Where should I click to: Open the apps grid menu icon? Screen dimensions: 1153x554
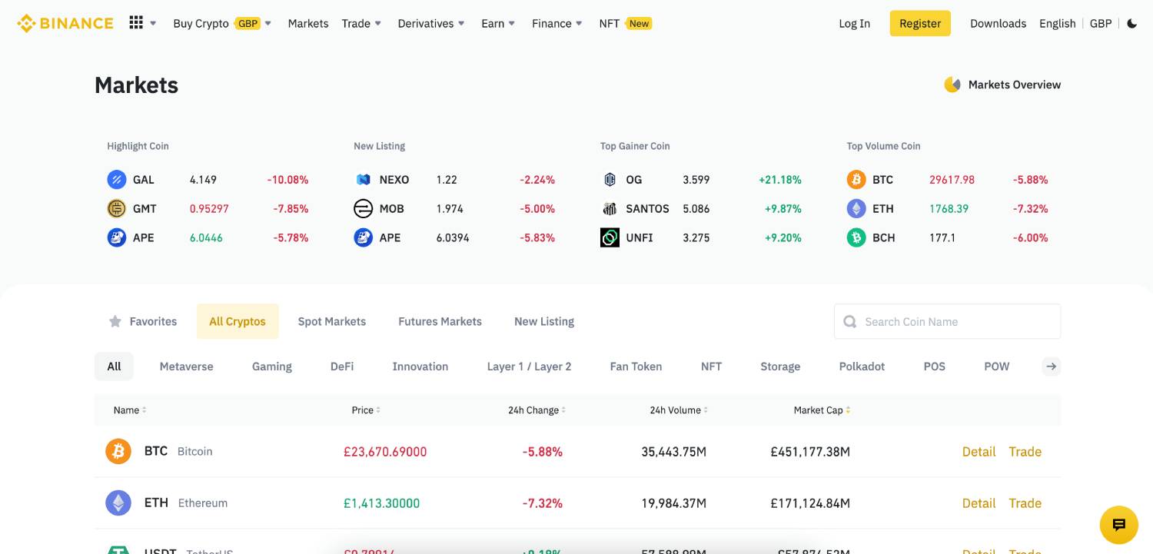point(136,23)
